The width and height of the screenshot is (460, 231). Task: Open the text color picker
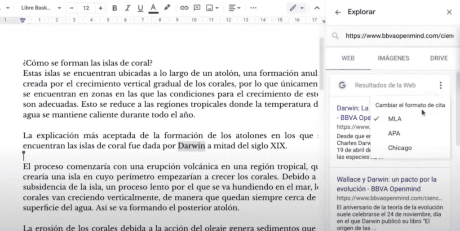click(153, 8)
